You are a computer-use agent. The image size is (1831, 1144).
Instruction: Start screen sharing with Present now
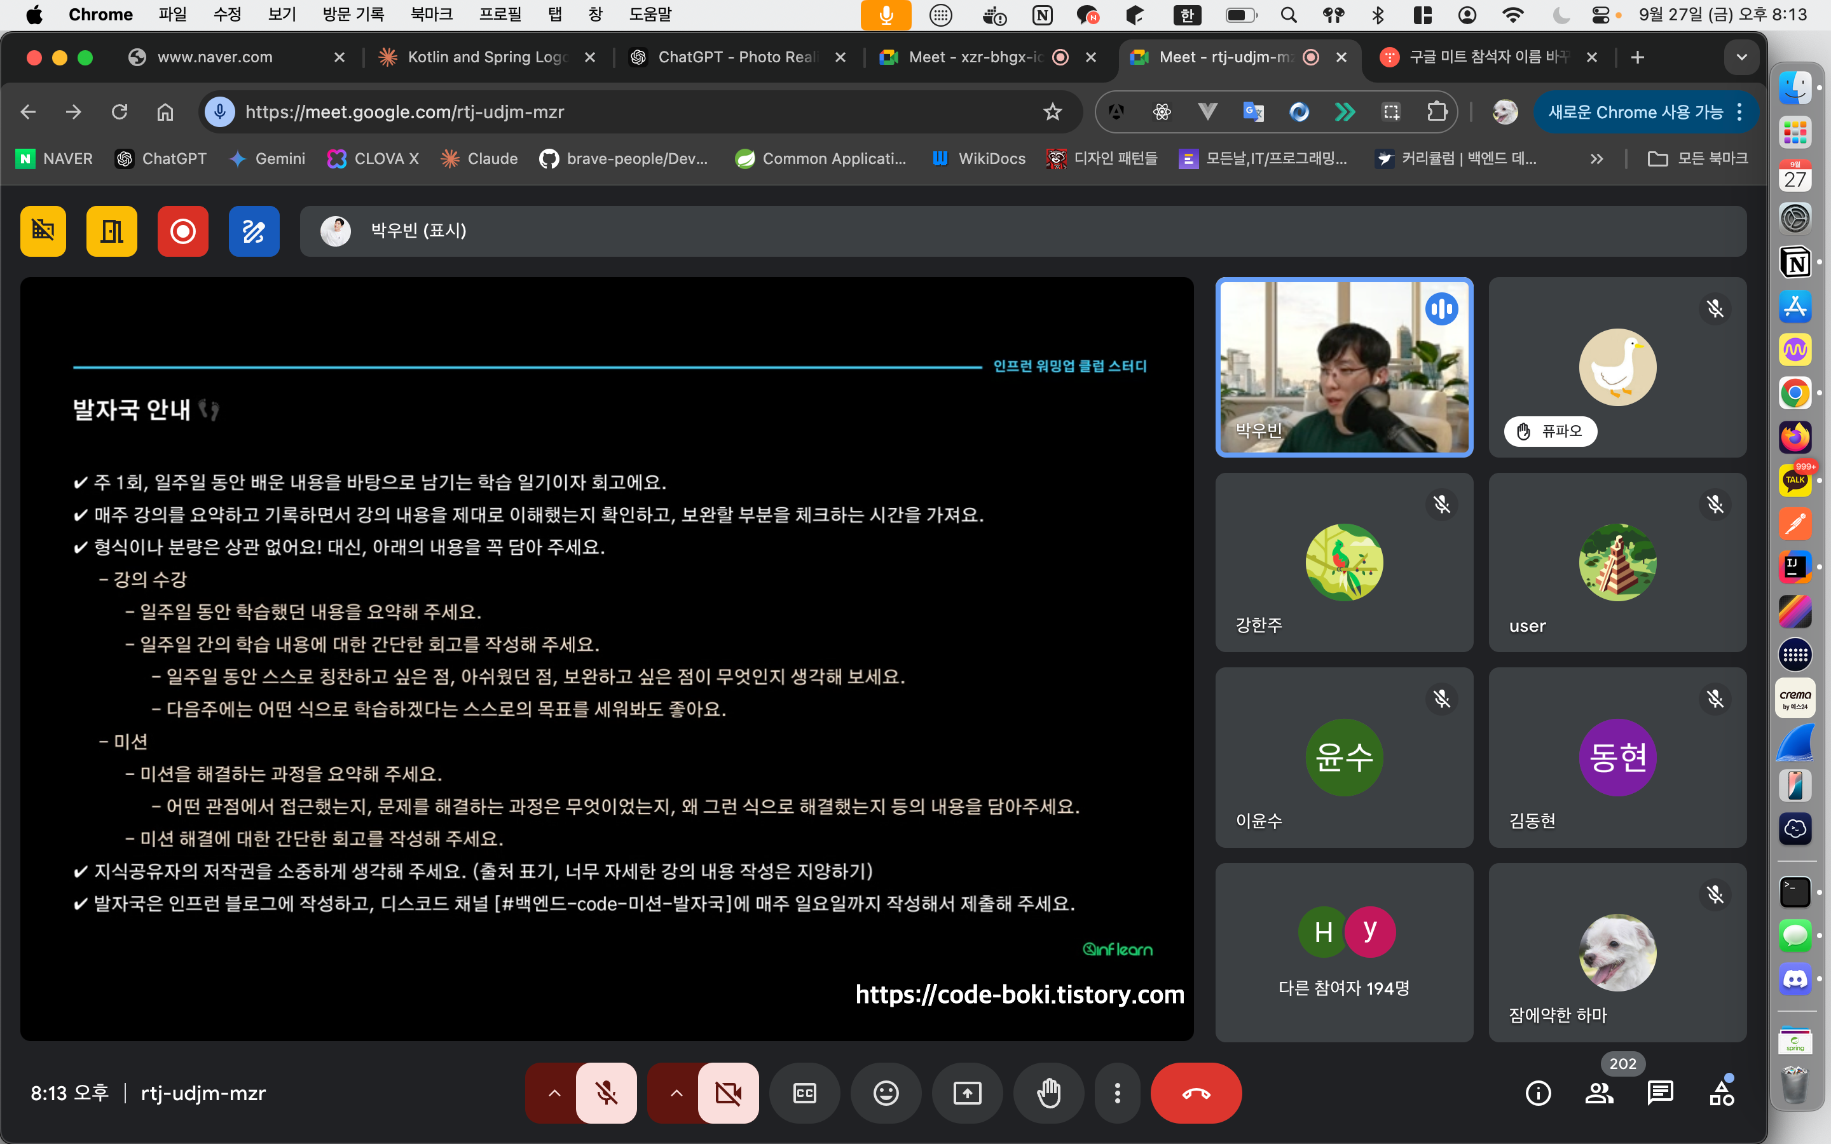point(967,1093)
